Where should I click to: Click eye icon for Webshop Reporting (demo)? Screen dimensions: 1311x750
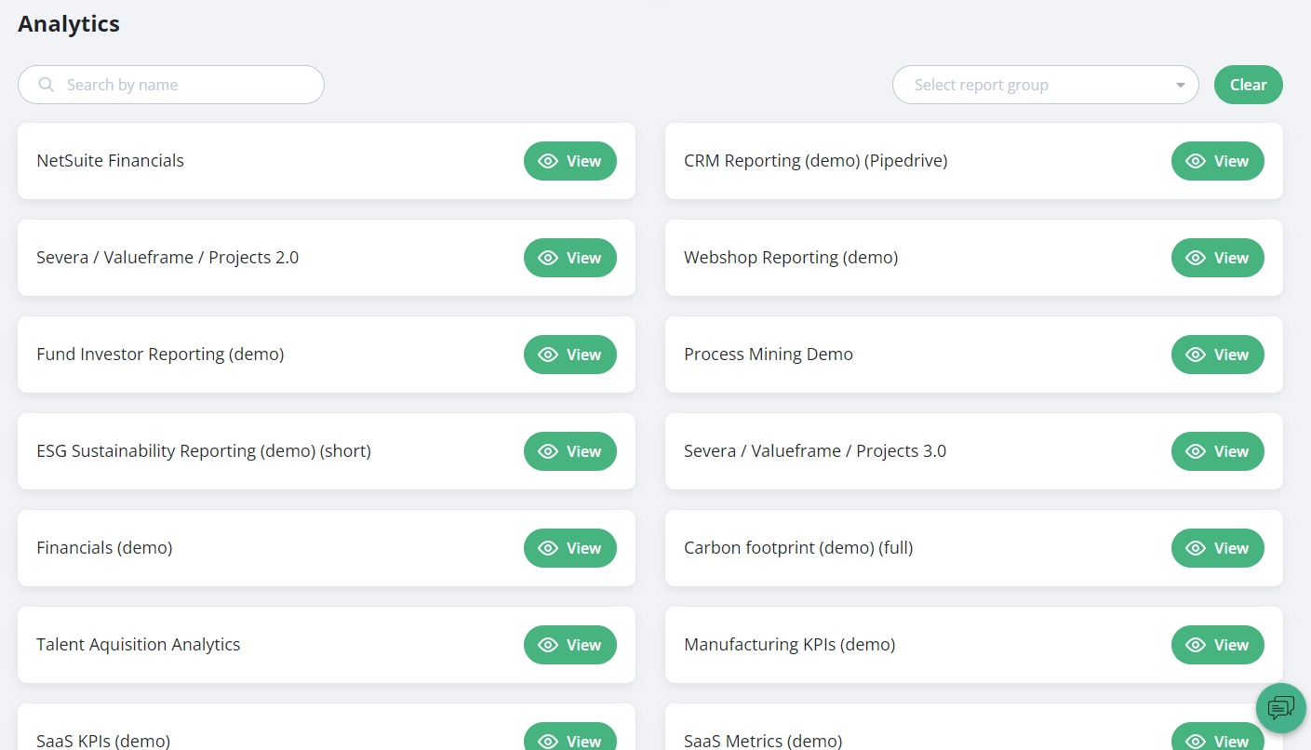click(x=1196, y=258)
